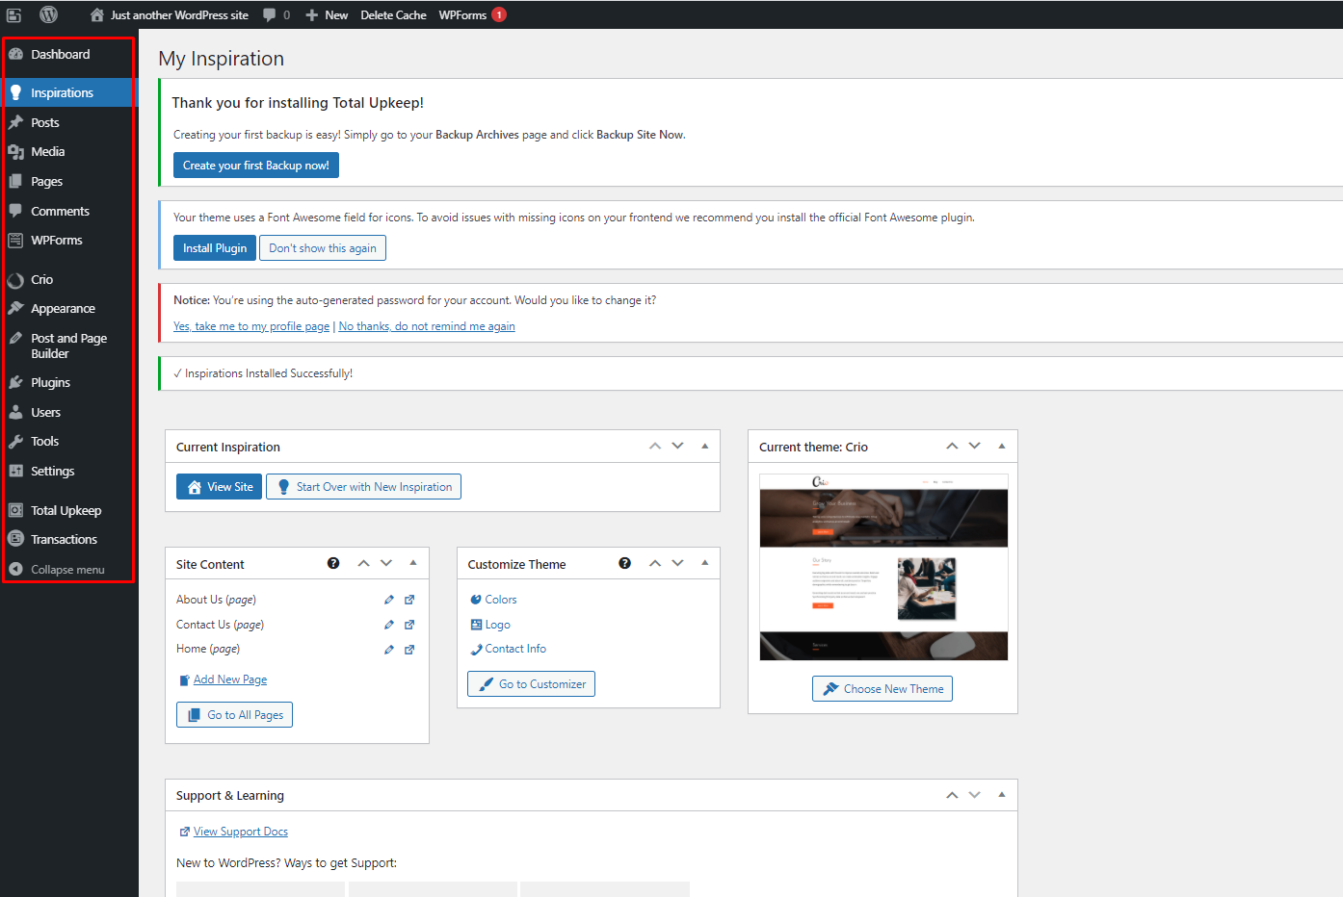The image size is (1343, 897).
Task: Click the Install Plugin button
Action: (215, 248)
